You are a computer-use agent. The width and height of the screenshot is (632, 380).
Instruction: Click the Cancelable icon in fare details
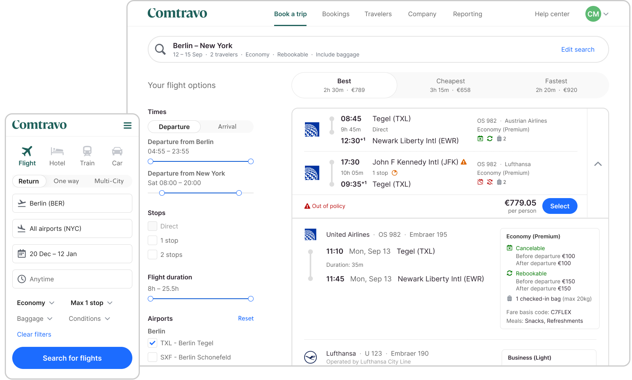coord(510,248)
